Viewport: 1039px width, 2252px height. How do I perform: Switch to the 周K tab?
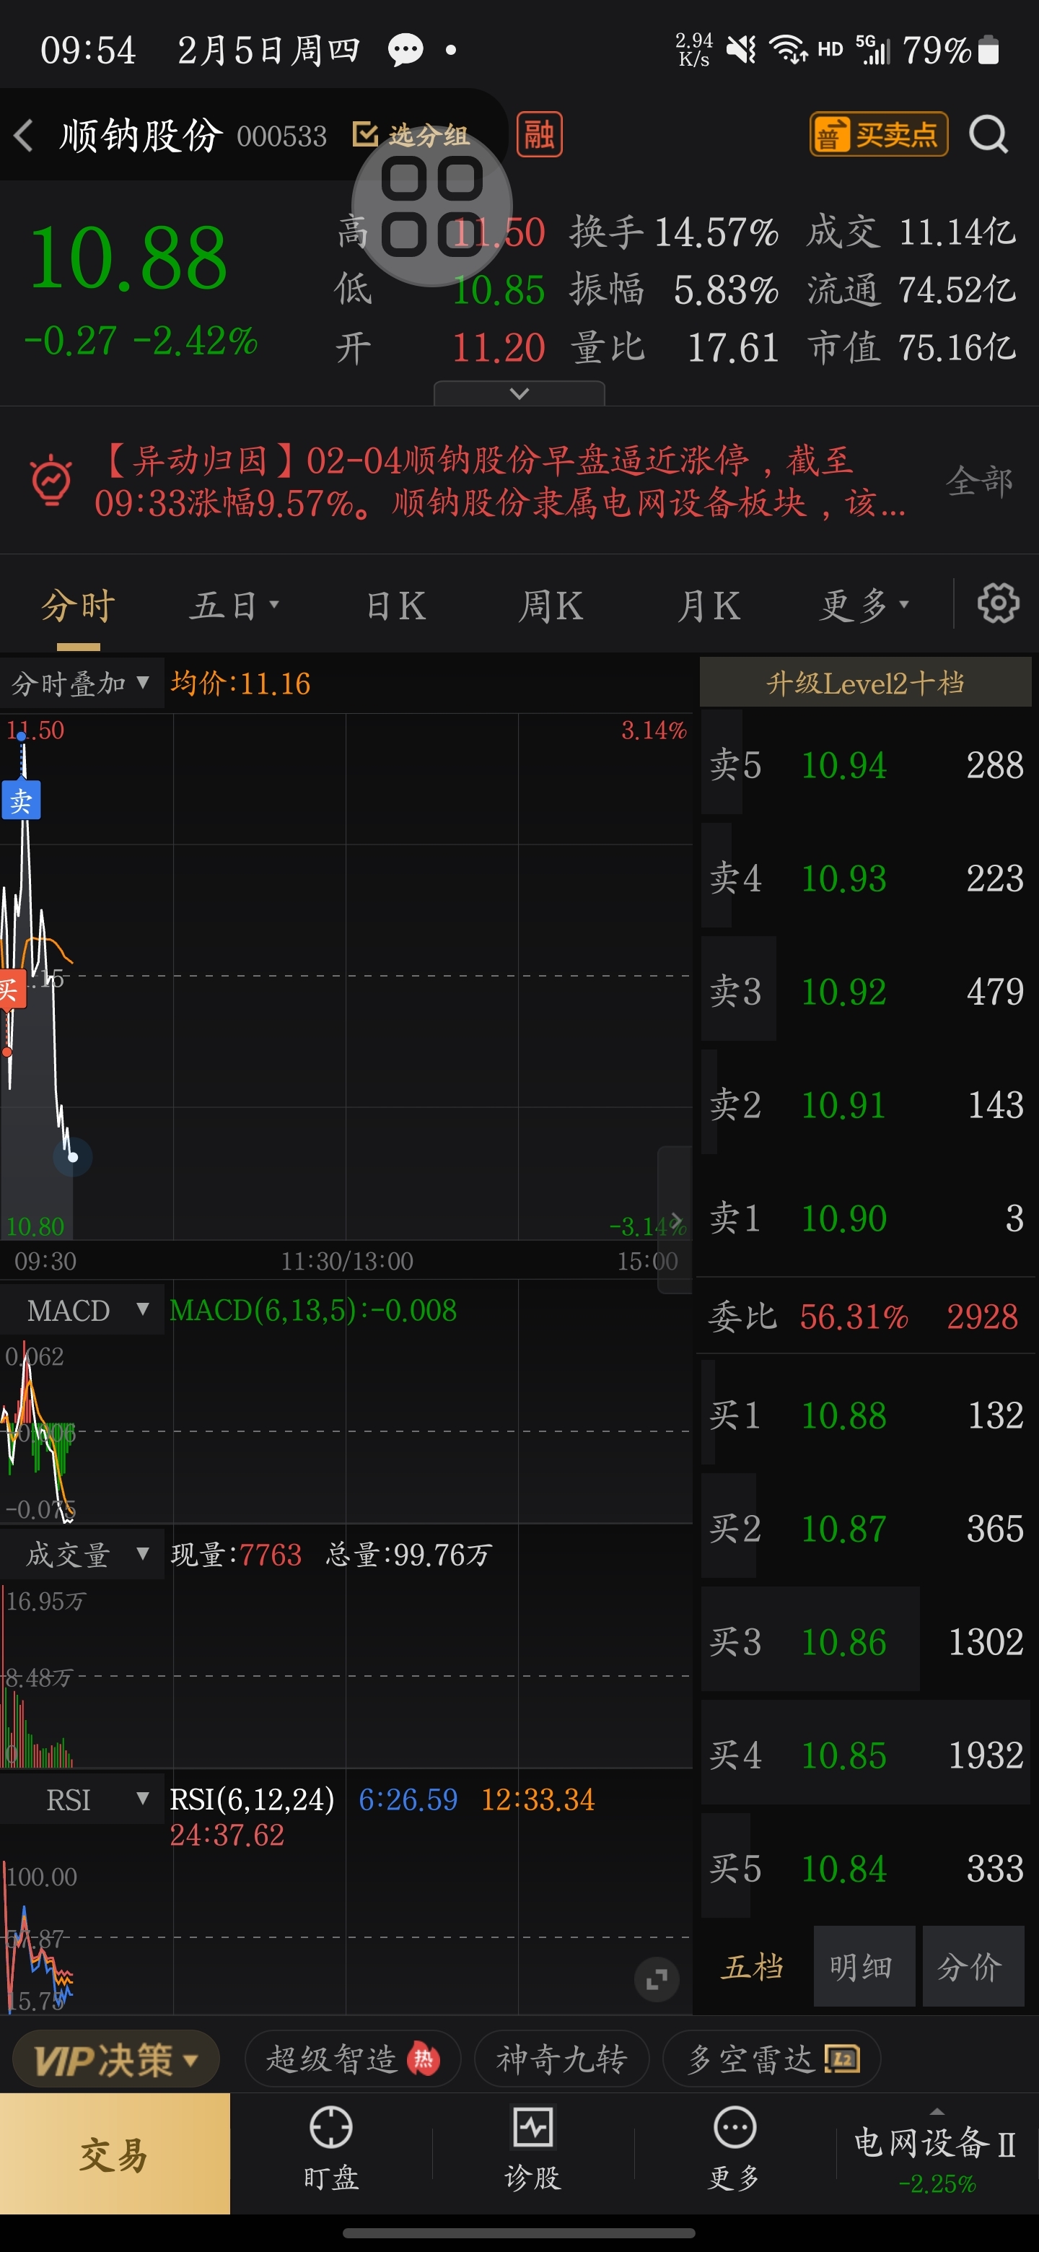pos(551,606)
